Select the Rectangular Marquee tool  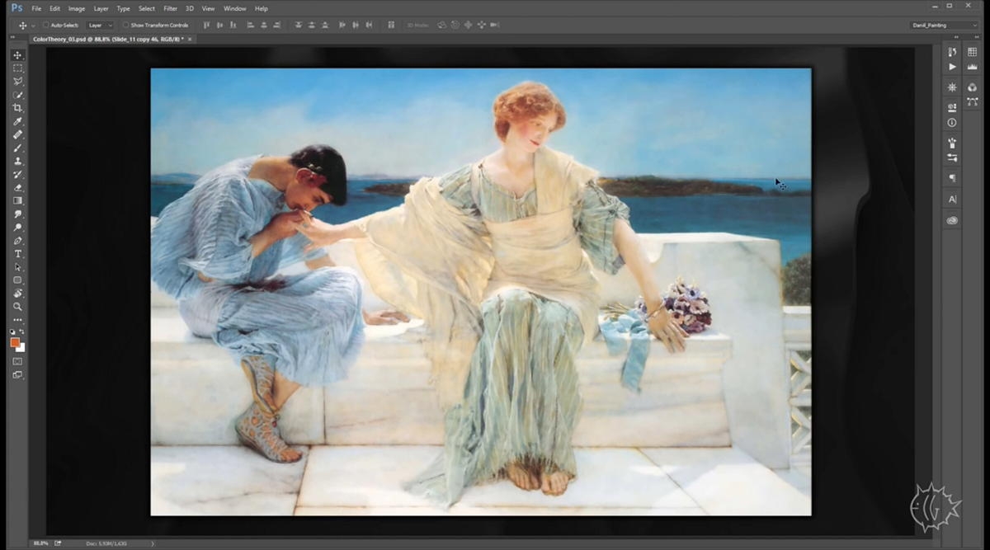(17, 68)
